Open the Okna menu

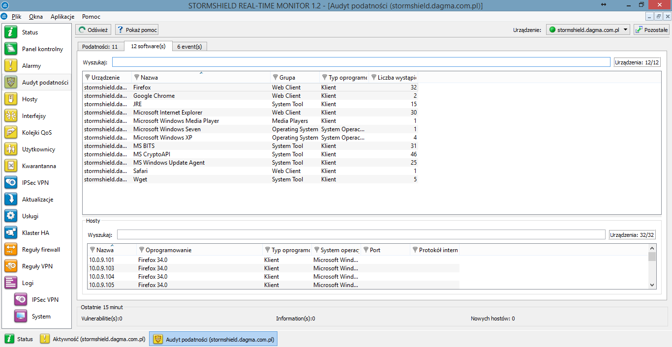click(x=36, y=17)
